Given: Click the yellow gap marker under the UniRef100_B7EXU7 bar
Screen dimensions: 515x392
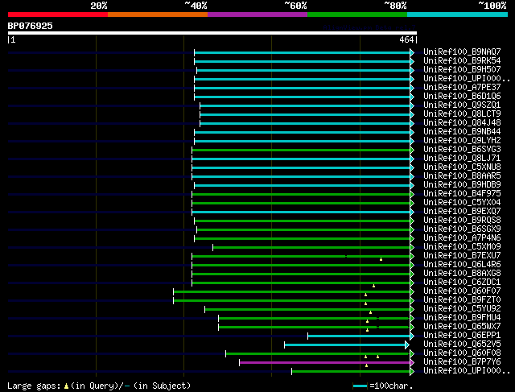Looking at the screenshot, I should 381,259.
